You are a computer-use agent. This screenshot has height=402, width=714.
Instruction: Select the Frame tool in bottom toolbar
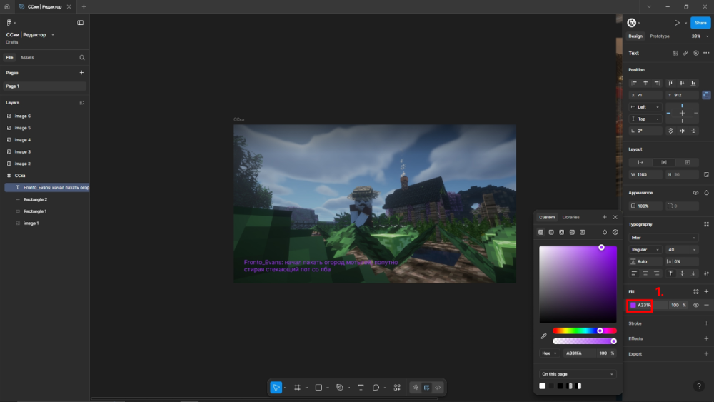click(297, 387)
